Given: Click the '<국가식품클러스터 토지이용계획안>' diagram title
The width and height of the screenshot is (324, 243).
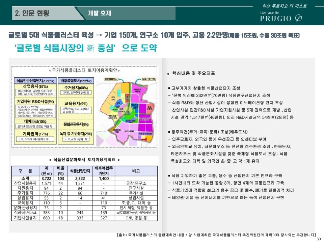Looking at the screenshot, I should 84,70.
